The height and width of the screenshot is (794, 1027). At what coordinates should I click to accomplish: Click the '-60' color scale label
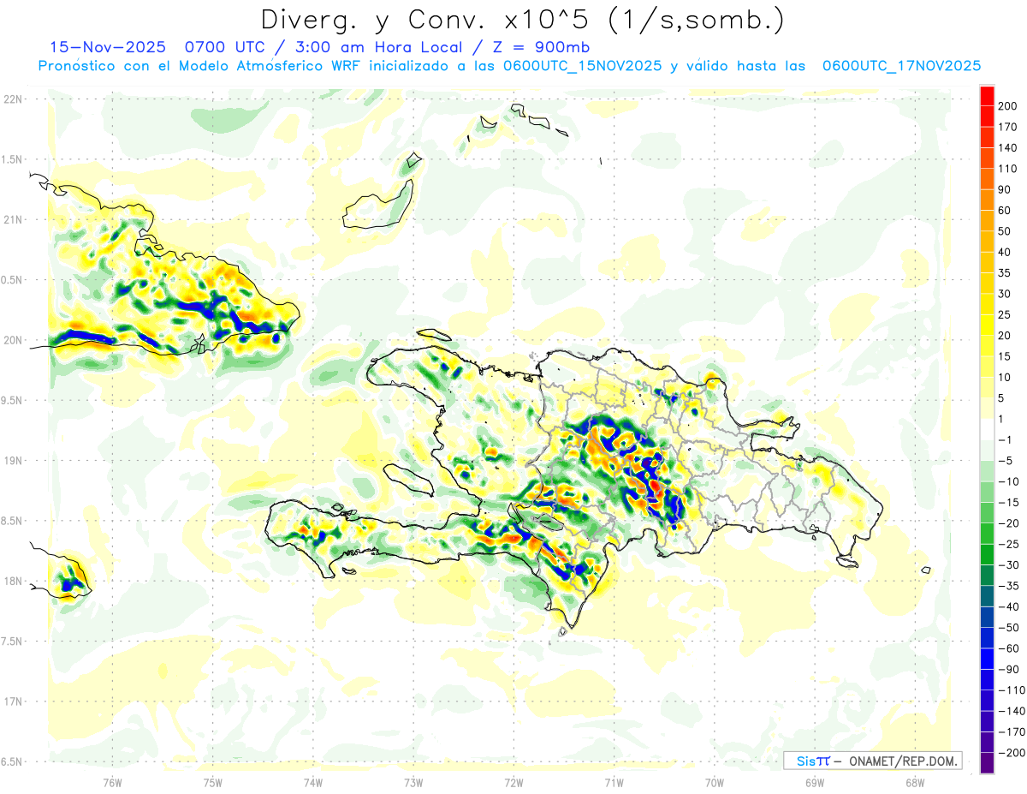[x=1007, y=649]
